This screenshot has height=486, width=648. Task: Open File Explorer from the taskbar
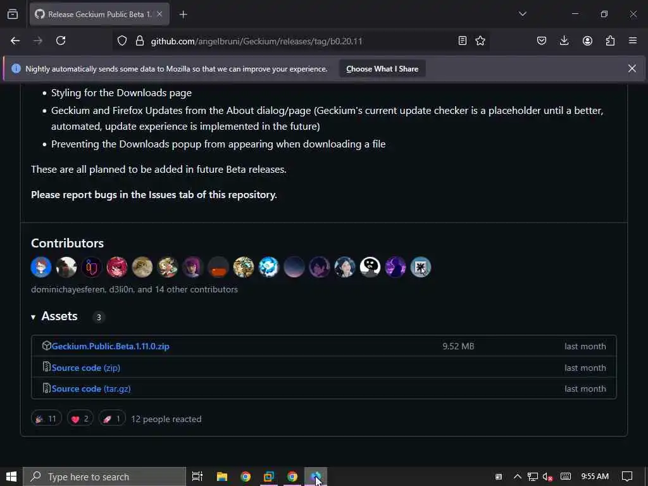(x=222, y=477)
